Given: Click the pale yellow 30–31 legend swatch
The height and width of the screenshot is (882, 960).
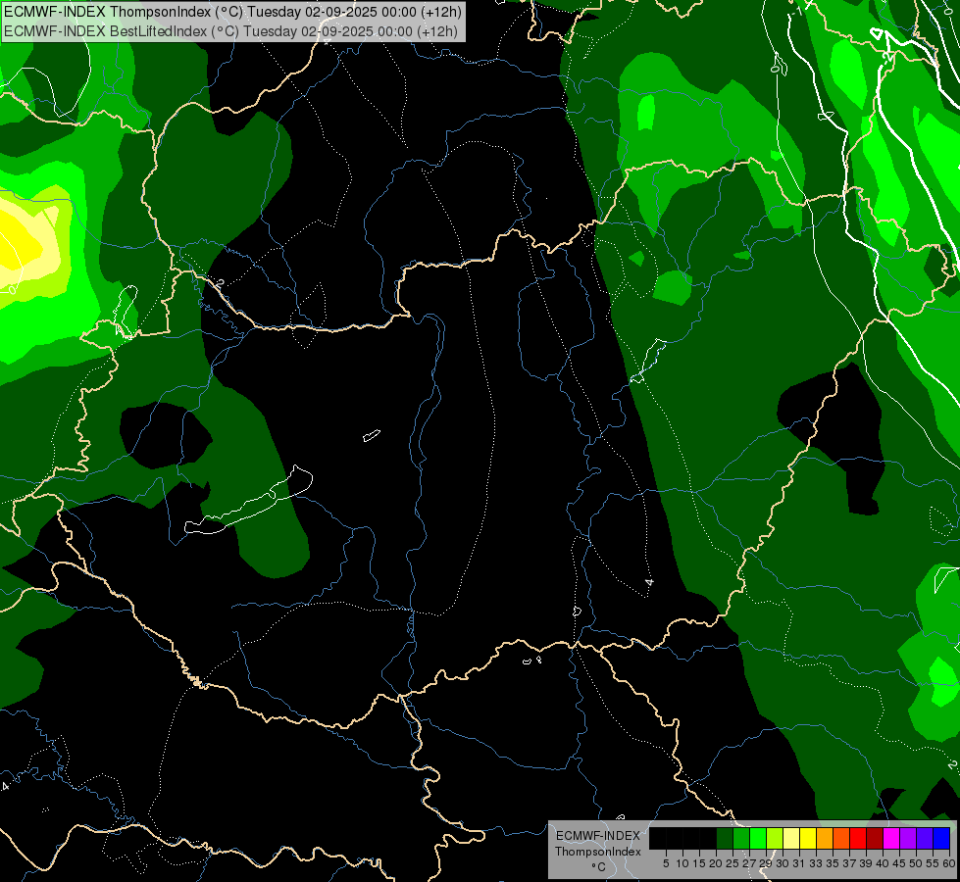Looking at the screenshot, I should click(791, 838).
